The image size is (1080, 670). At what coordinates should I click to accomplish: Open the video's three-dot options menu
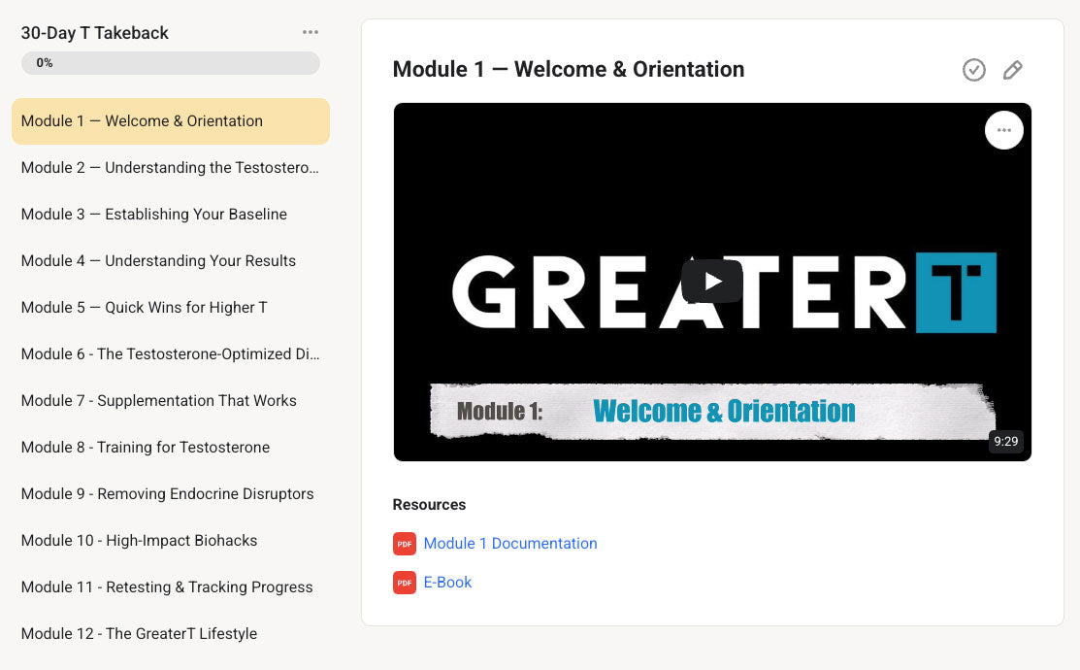click(x=1003, y=130)
